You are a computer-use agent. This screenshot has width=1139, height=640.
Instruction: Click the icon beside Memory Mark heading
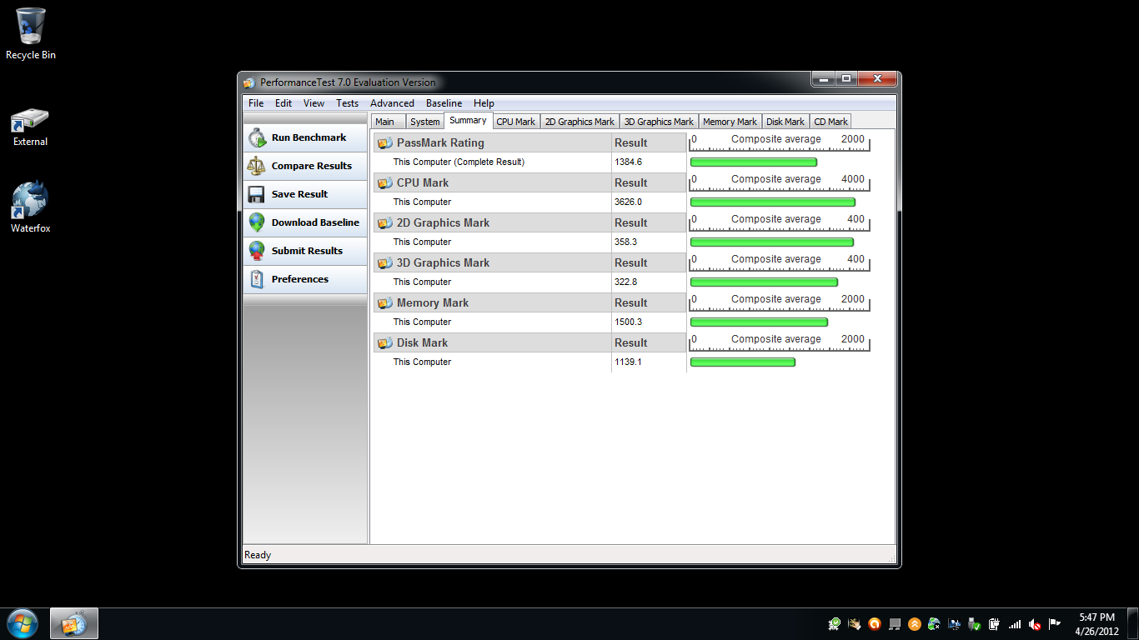[x=385, y=302]
